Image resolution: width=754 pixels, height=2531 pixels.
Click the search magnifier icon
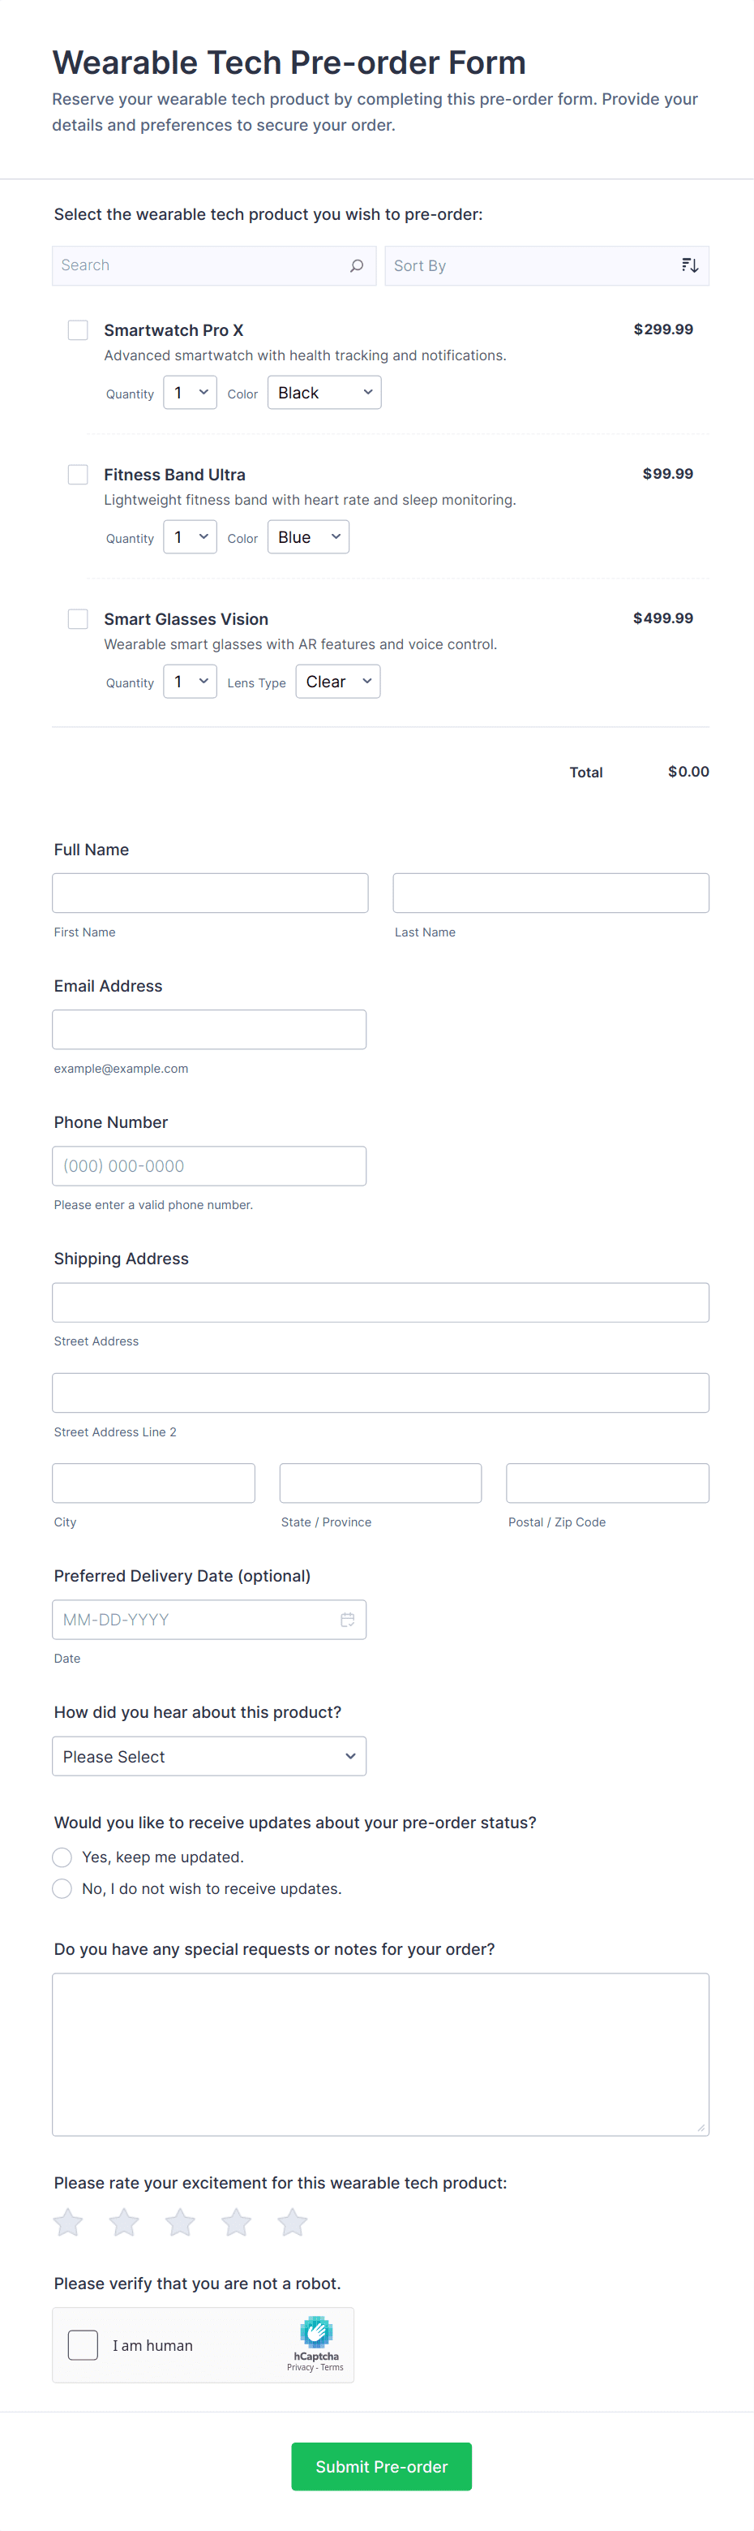pos(357,265)
